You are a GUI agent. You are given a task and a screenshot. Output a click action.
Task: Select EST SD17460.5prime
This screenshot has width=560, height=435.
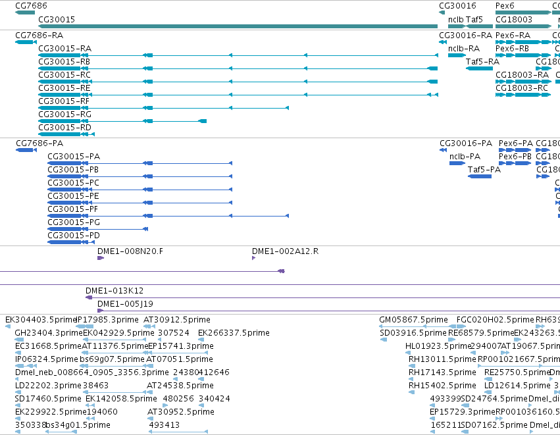(x=48, y=399)
